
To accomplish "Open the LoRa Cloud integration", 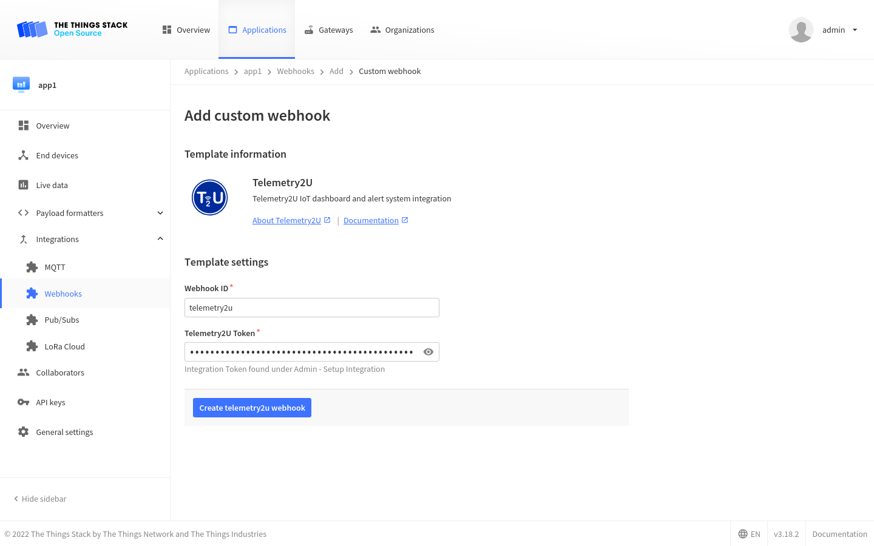I will click(64, 346).
